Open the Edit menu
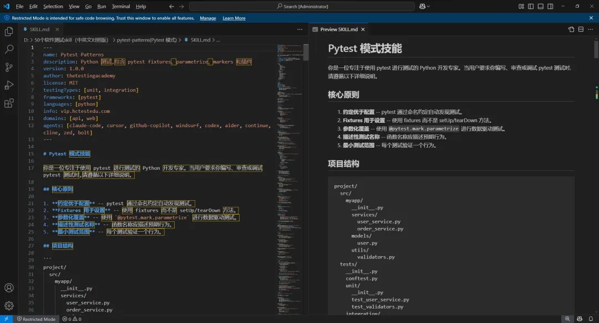The width and height of the screenshot is (599, 323). coord(33,7)
